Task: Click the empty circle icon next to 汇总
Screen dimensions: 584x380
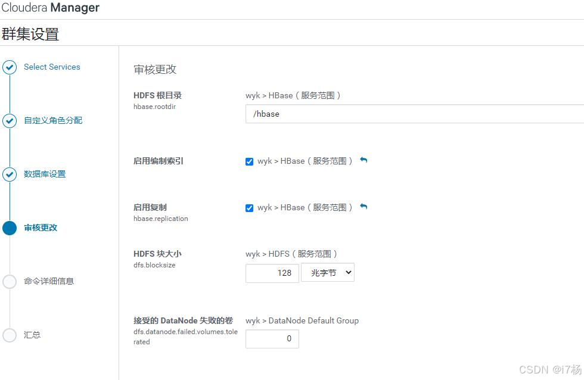Action: click(x=10, y=335)
